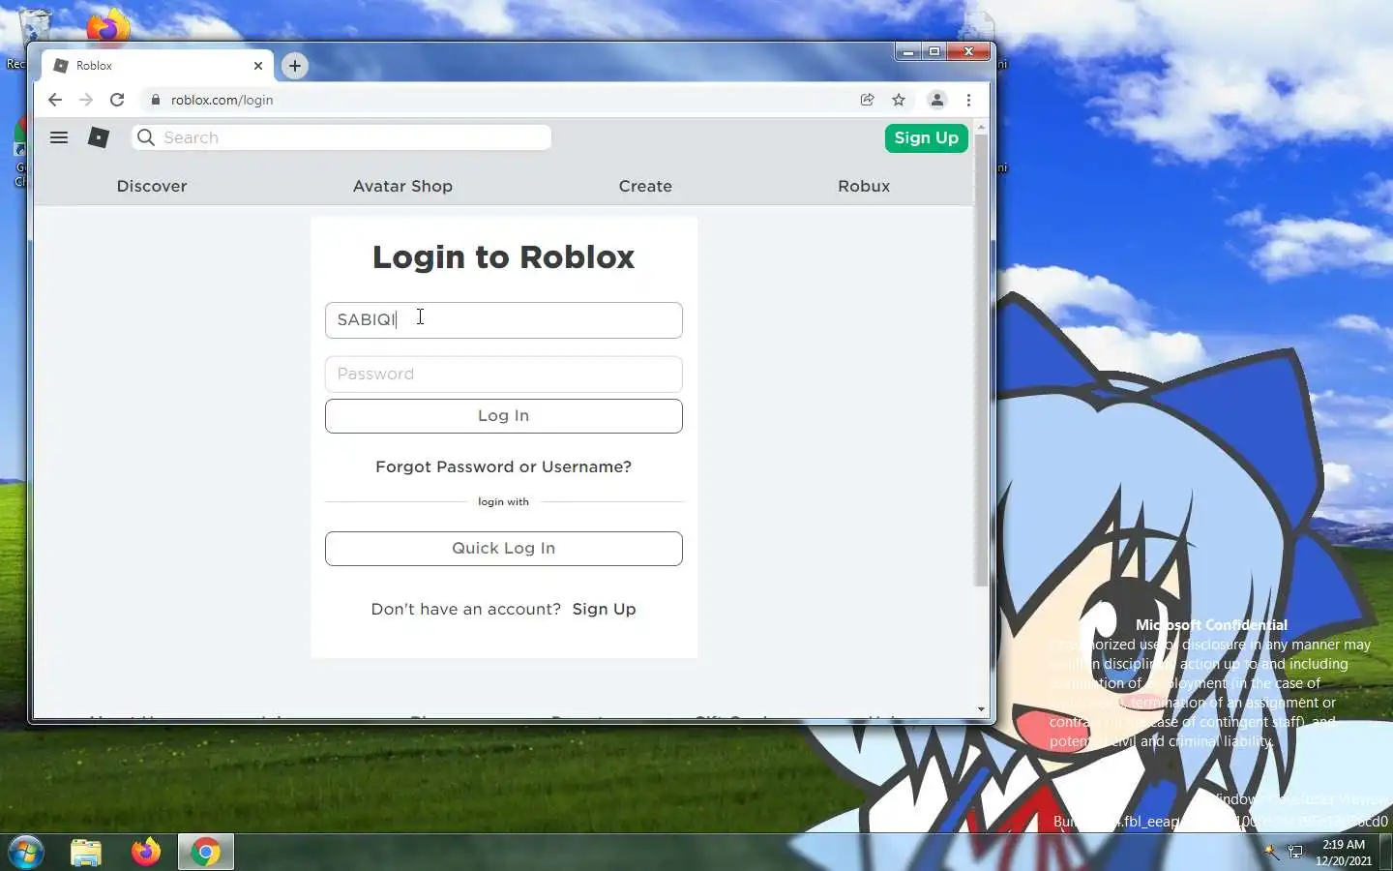Reload the roblox.com page

point(117,100)
